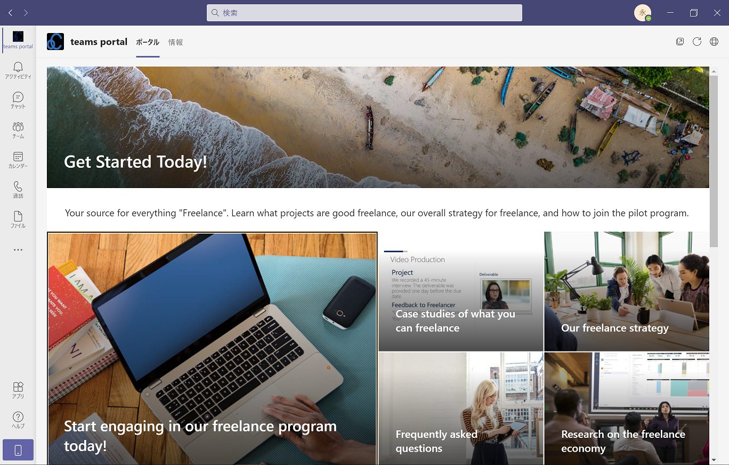Click the globe open-in-browser icon
Screen dimensions: 729x465
714,42
